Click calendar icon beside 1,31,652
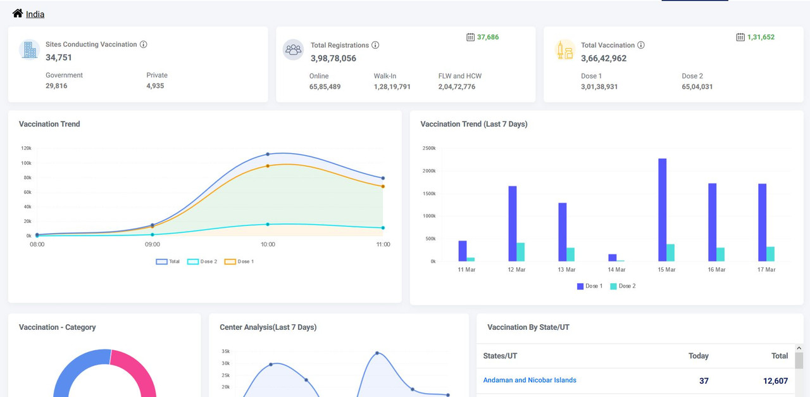The height and width of the screenshot is (397, 810). (x=740, y=37)
